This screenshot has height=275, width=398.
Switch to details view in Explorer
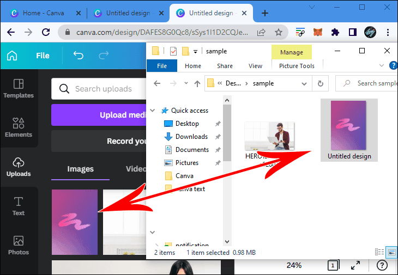379,252
